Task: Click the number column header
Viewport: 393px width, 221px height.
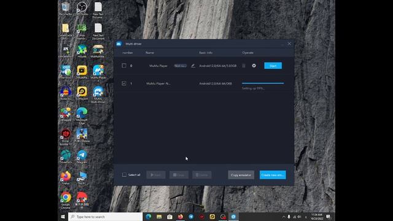Action: [128, 53]
